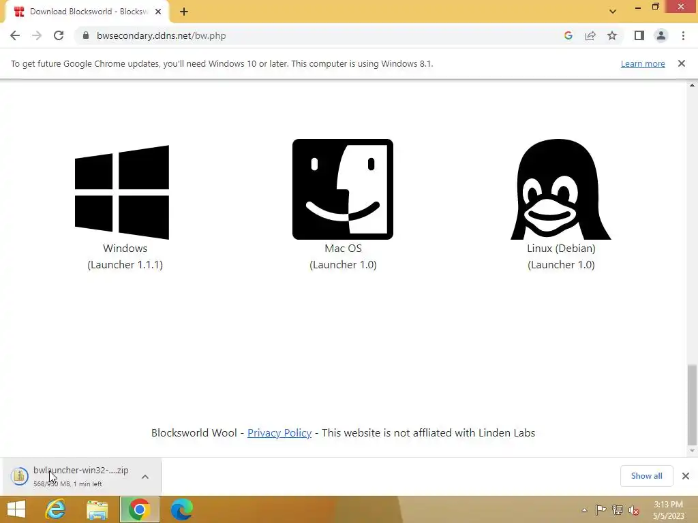The image size is (698, 523).
Task: Select the Chrome taskbar icon
Action: click(139, 509)
